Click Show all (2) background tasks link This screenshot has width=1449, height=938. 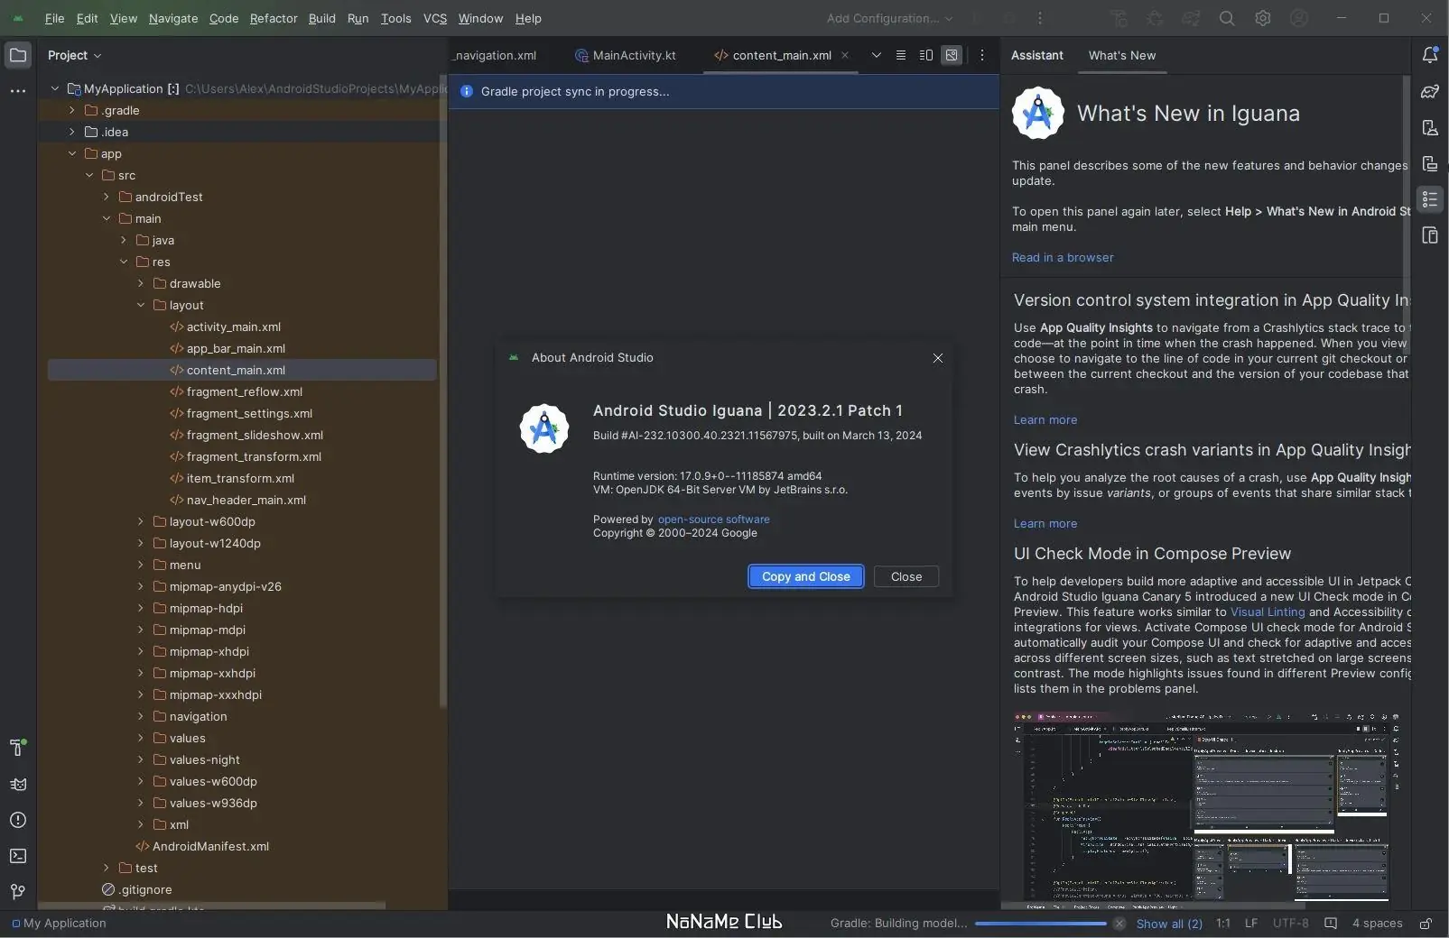pyautogui.click(x=1169, y=924)
